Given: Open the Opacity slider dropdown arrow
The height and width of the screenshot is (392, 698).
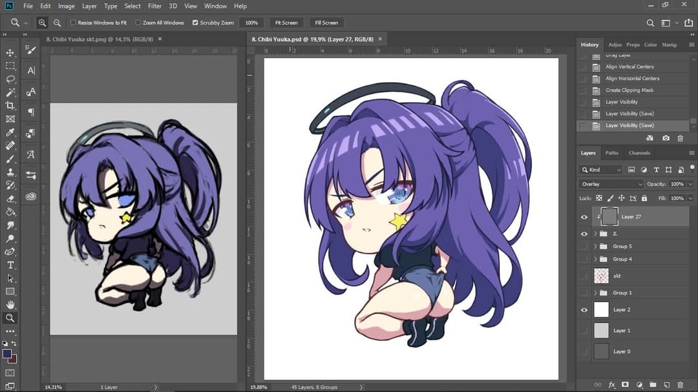Looking at the screenshot, I should coord(690,184).
